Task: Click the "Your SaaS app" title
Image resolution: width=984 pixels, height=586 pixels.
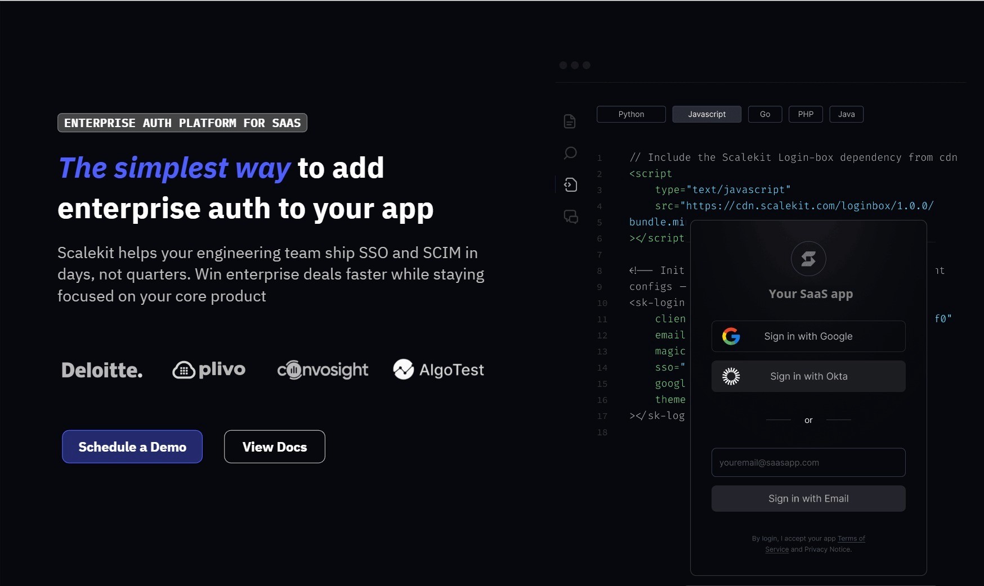Action: pos(811,294)
